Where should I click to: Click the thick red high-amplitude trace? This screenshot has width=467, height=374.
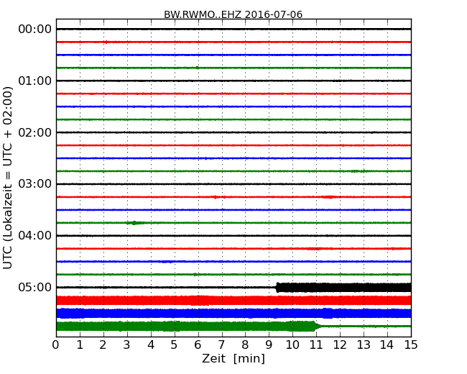coord(233,301)
